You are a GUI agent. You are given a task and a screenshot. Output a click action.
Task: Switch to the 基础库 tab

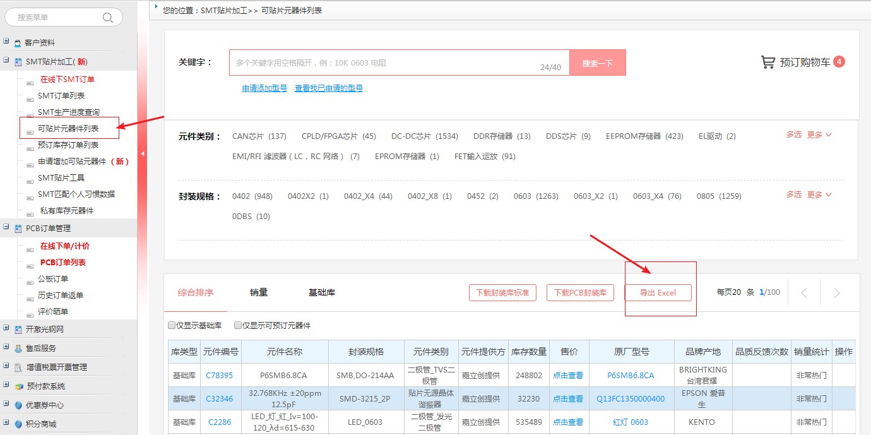tap(322, 292)
